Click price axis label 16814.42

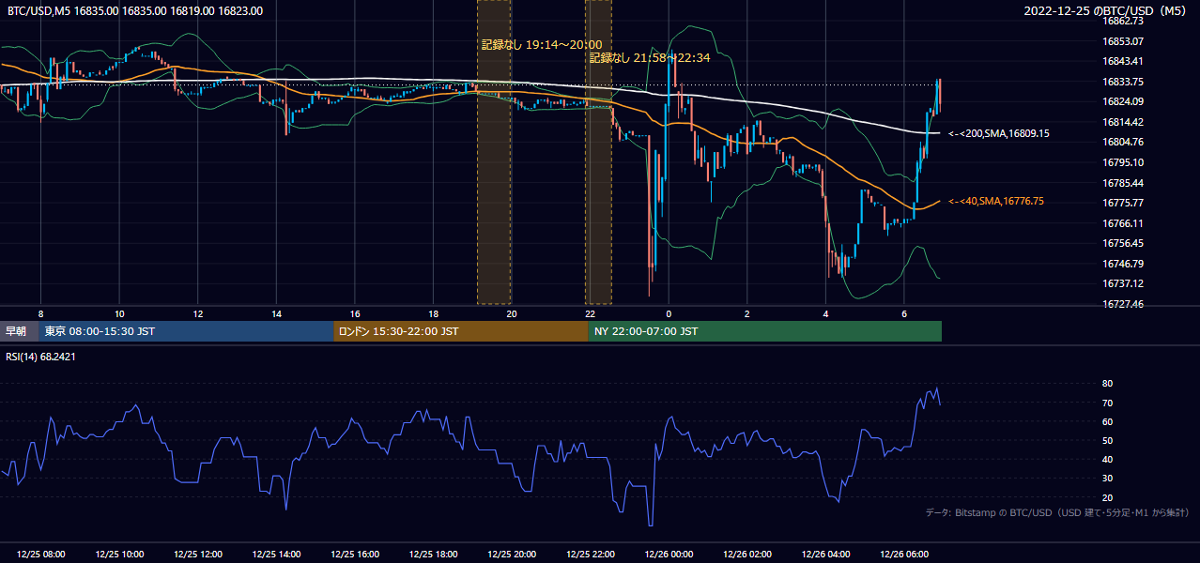[1123, 122]
